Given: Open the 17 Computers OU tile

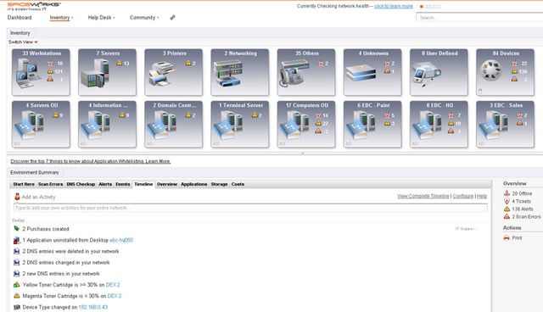Looking at the screenshot, I should tap(306, 124).
